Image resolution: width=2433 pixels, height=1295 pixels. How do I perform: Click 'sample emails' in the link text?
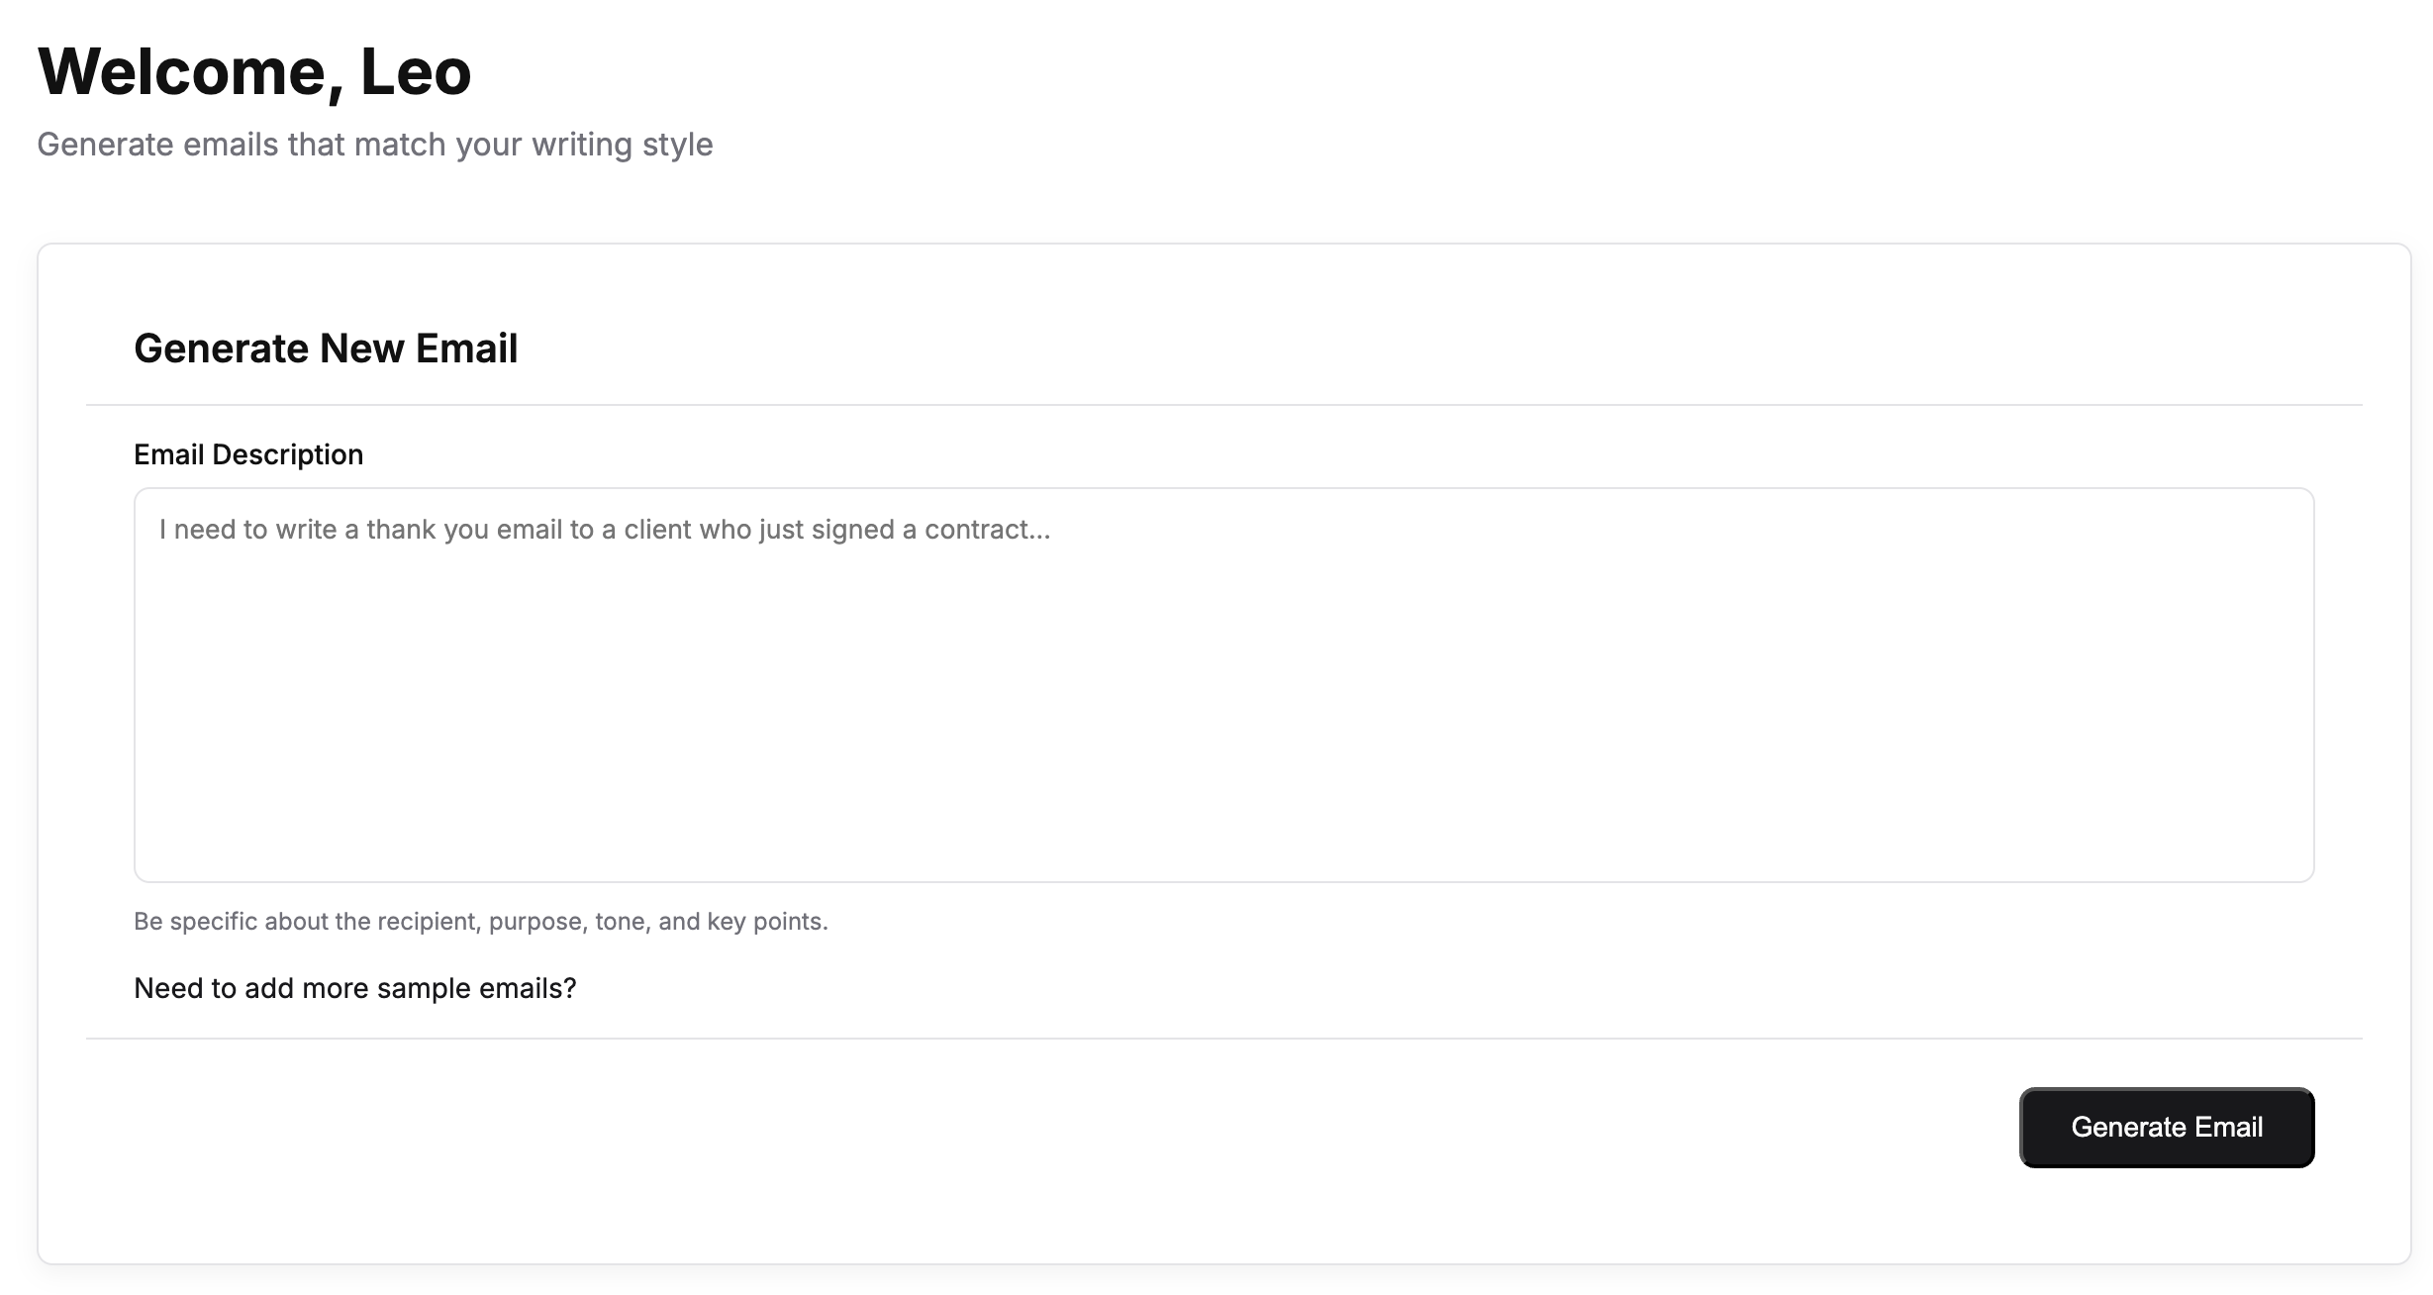[475, 988]
